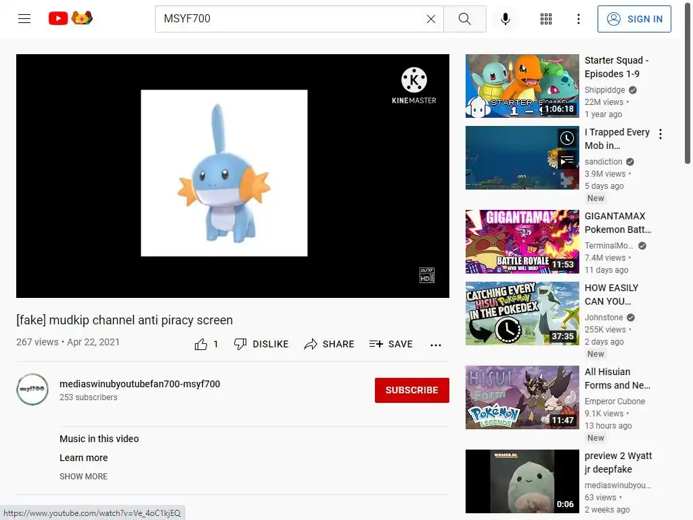This screenshot has width=693, height=520.
Task: Open the SHARE dialog
Action: 329,344
